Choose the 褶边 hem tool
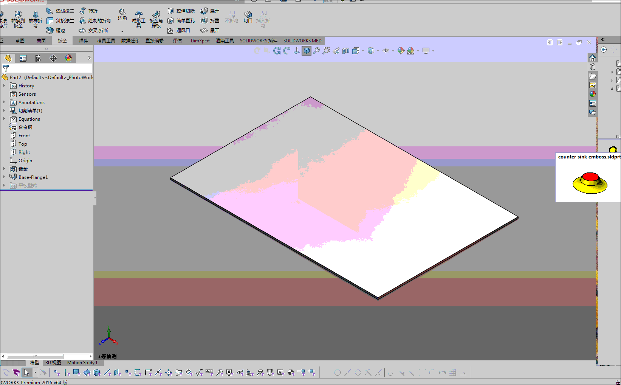This screenshot has width=621, height=385. point(56,31)
